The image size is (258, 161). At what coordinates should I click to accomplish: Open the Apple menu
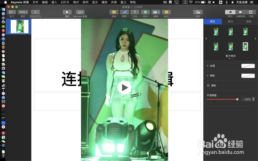[x=5, y=2]
